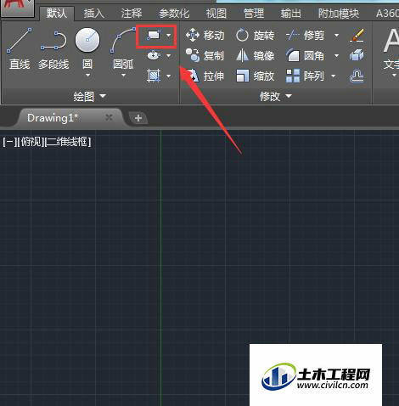The image size is (399, 406).
Task: Open the Annotate (注释) ribbon tab
Action: pyautogui.click(x=132, y=14)
